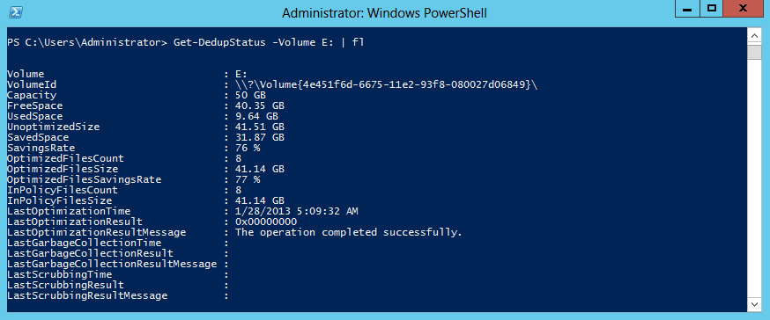Click 'The operation completed successfully.' message
Viewport: 770px width, 320px height.
(x=349, y=233)
